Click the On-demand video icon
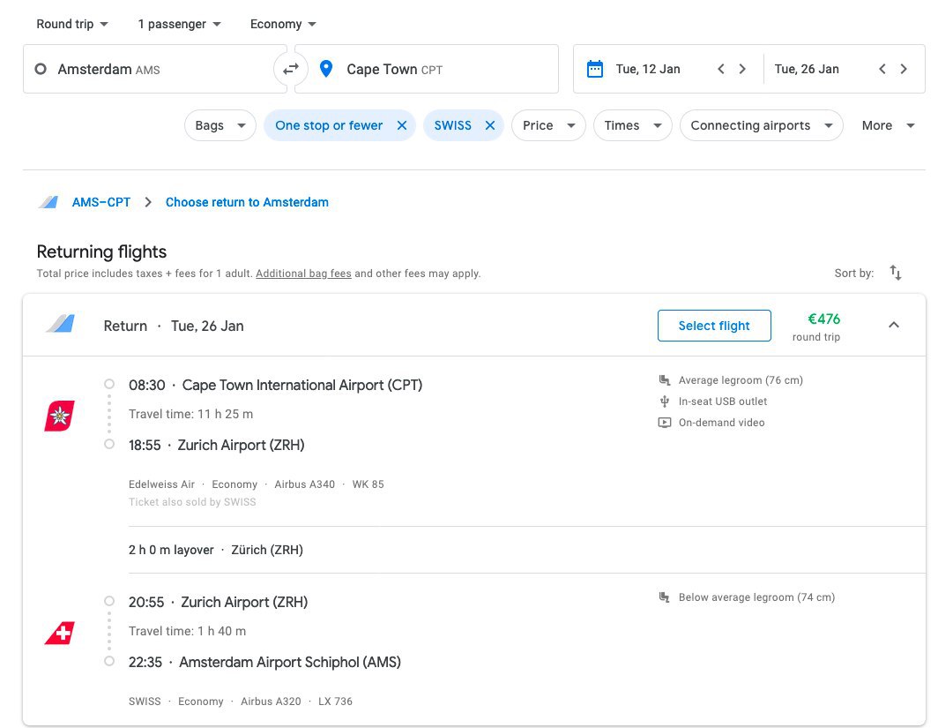This screenshot has height=728, width=938. (x=664, y=423)
